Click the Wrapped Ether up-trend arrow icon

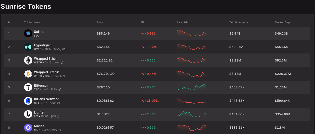142,61
